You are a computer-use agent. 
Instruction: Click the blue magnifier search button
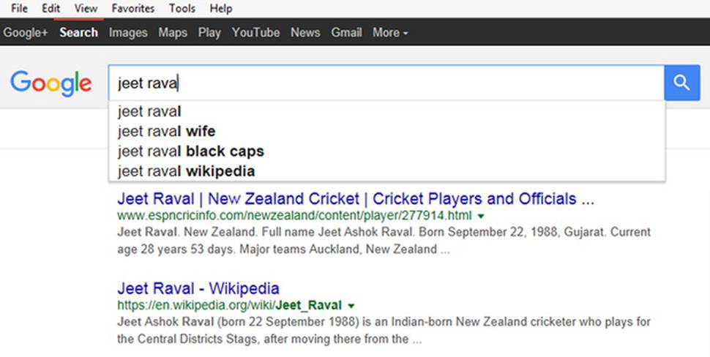point(682,83)
